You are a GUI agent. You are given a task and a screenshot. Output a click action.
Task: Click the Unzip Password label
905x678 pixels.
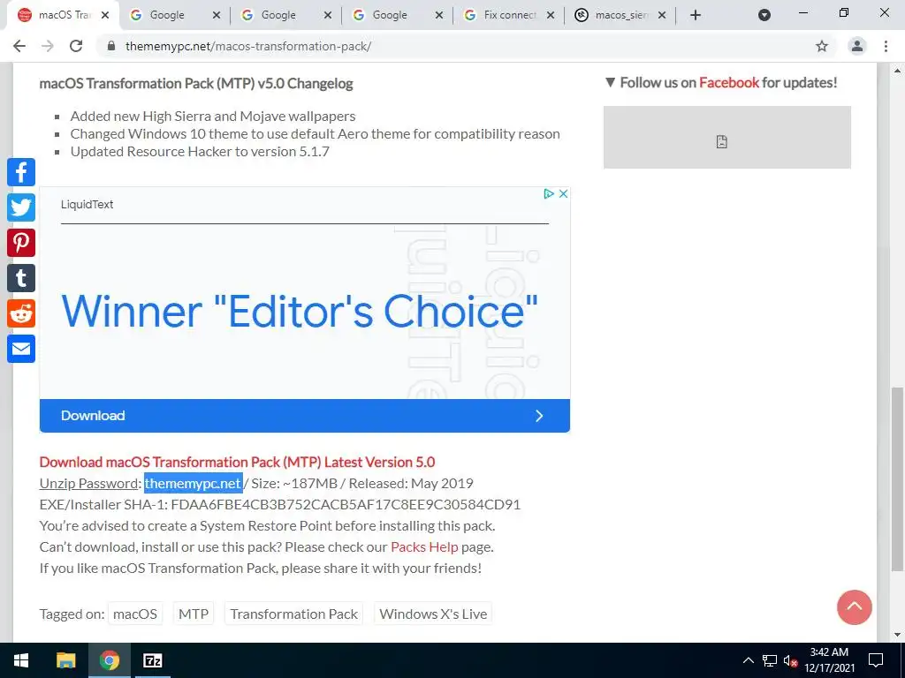tap(88, 483)
